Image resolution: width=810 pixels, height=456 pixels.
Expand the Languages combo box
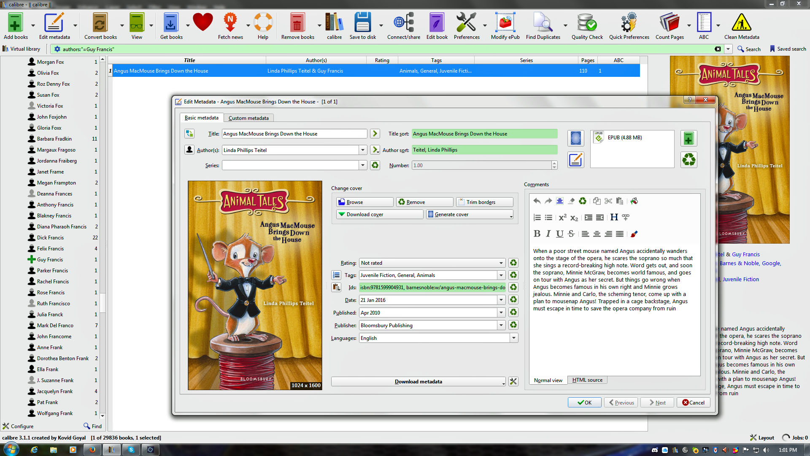tap(513, 338)
